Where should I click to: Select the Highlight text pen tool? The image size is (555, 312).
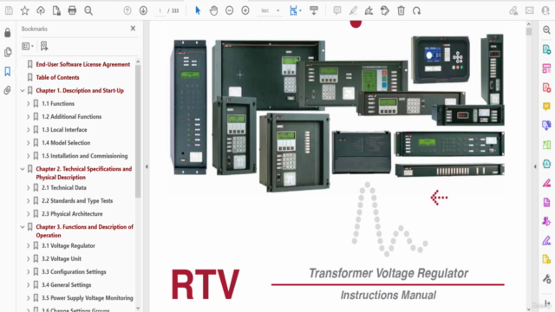tap(353, 10)
